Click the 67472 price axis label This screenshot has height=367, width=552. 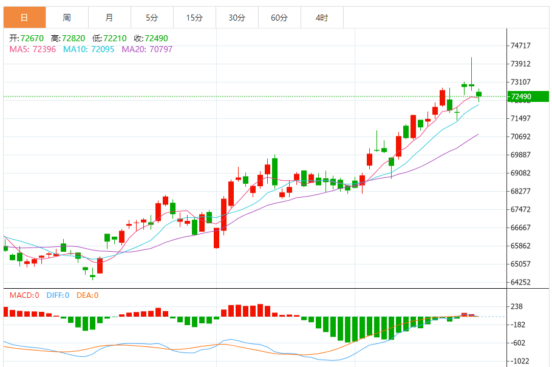pos(520,209)
